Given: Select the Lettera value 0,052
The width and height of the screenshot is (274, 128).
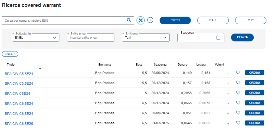Looking at the screenshot, I should click(x=206, y=113).
